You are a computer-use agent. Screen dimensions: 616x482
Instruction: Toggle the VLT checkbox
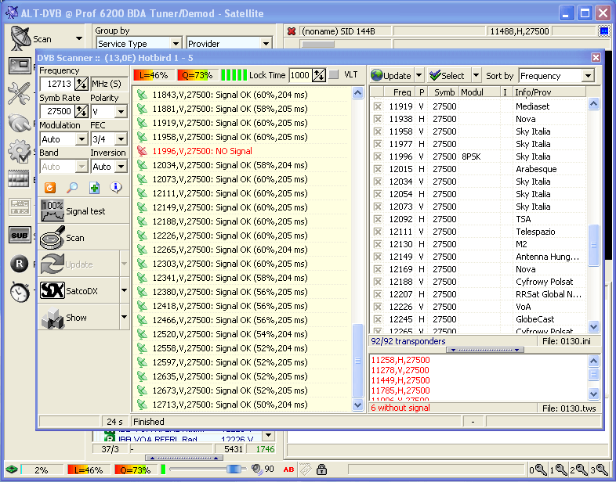coord(334,74)
